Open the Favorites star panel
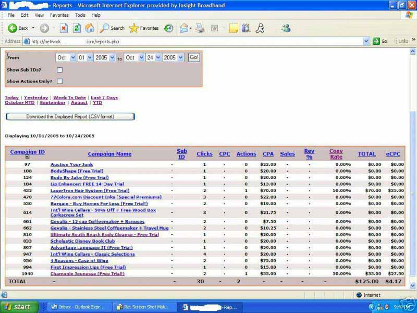The width and height of the screenshot is (417, 313). click(x=144, y=28)
